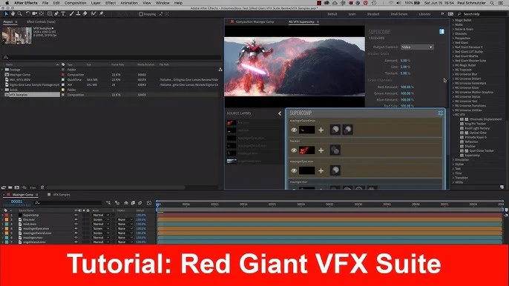The image size is (509, 286).
Task: Open the Effect menu
Action: coord(111,3)
